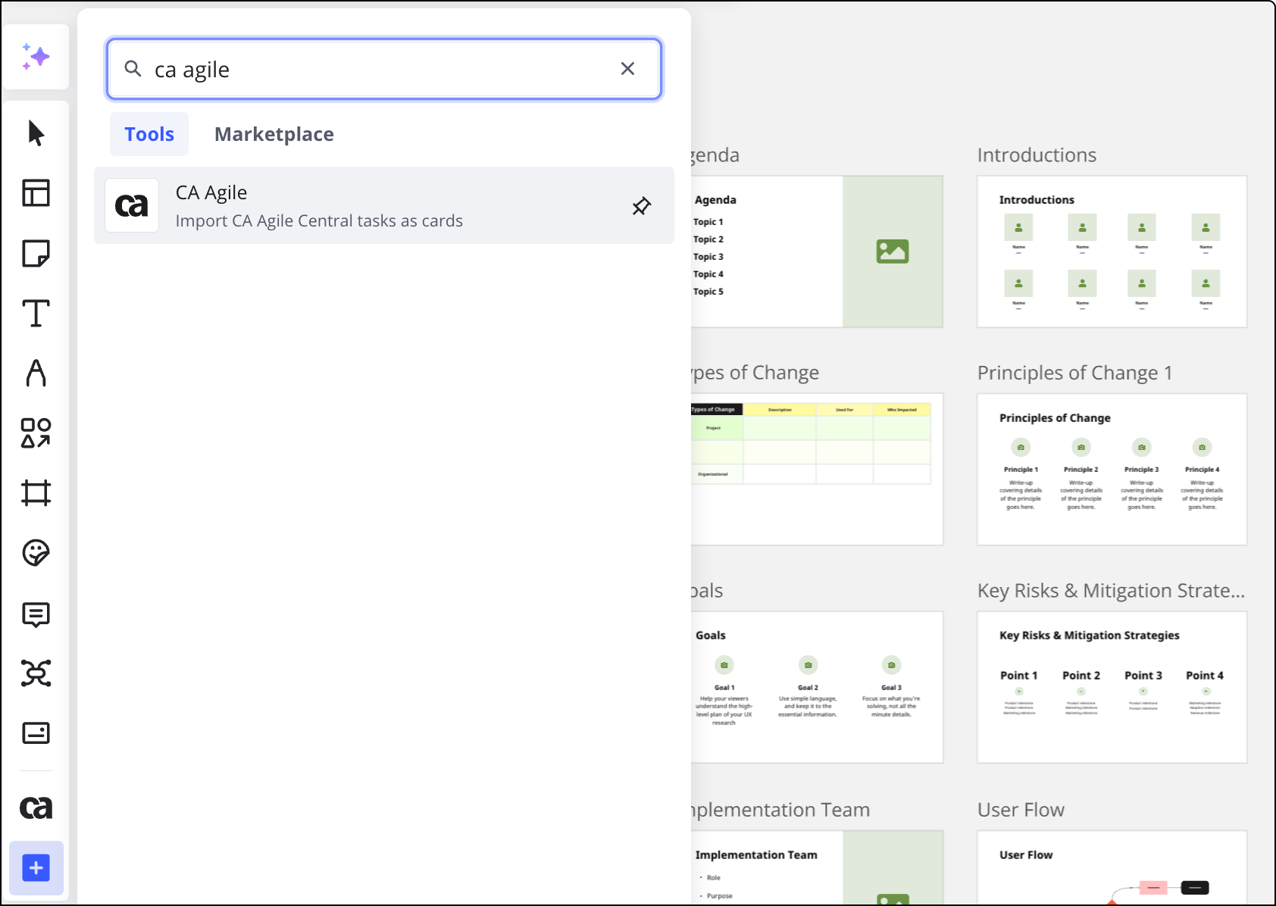
Task: Select the cursor pointer tool
Action: (36, 133)
